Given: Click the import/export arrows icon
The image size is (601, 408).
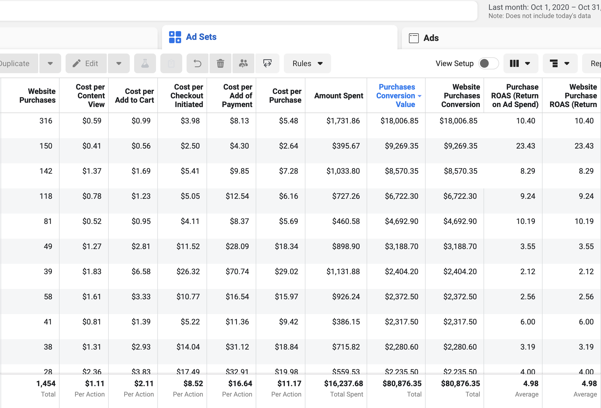Looking at the screenshot, I should coord(267,63).
